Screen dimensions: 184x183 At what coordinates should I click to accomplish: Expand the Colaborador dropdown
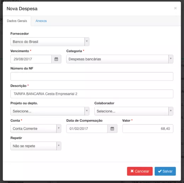coord(134,111)
